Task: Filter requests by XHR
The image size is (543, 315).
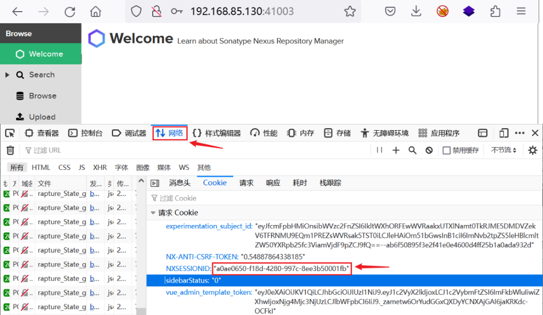Action: (100, 168)
